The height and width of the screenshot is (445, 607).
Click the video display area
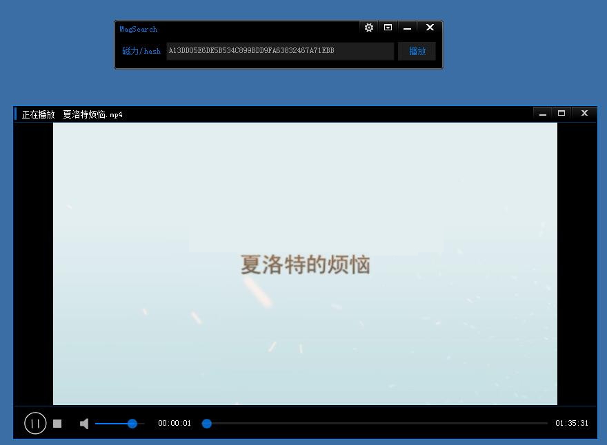point(305,264)
